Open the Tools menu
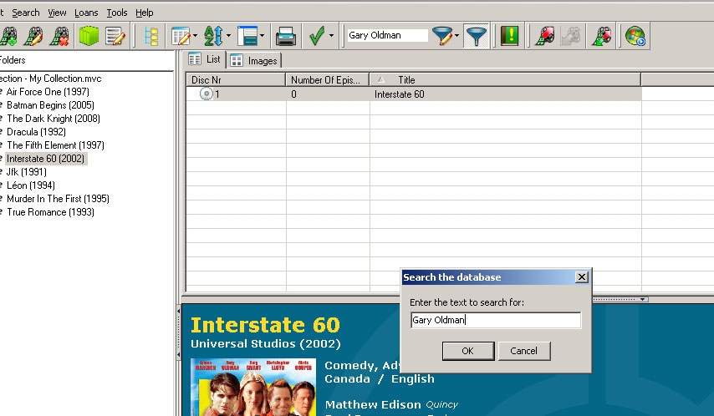Screen dimensions: 714x416 (116, 13)
